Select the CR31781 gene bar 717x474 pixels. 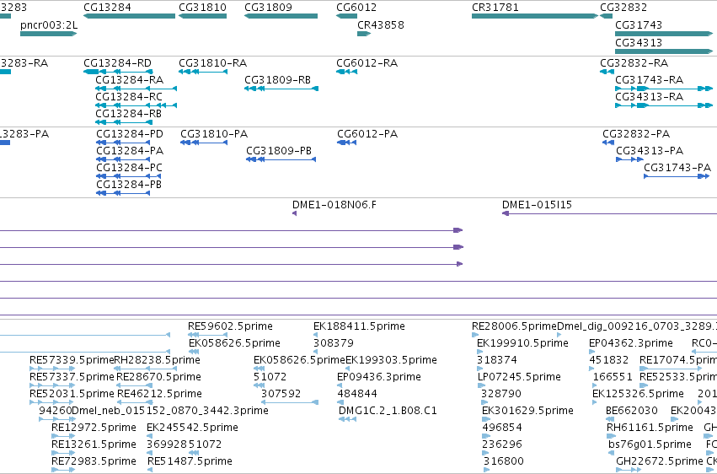(x=535, y=16)
